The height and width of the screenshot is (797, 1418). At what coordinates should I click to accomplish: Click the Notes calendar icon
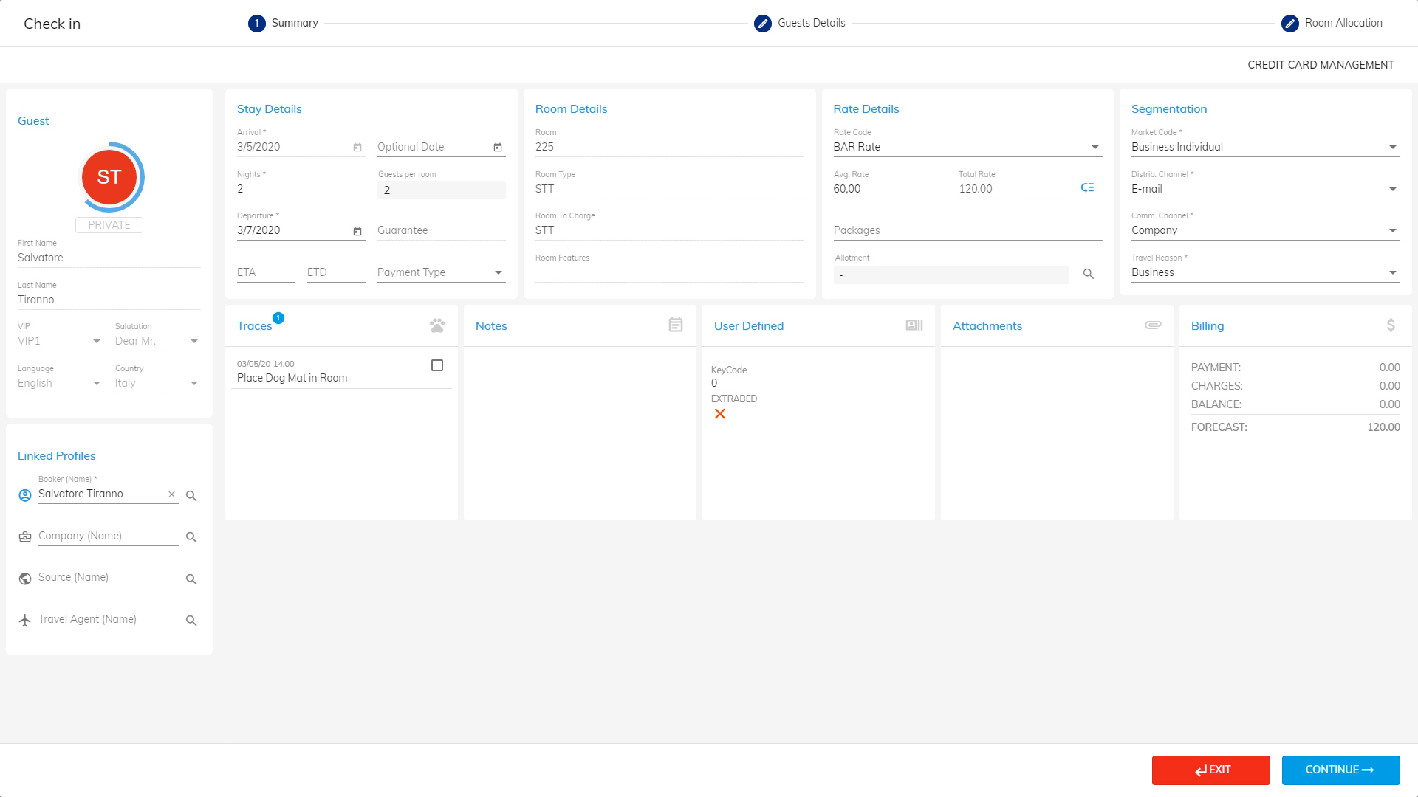pos(675,325)
